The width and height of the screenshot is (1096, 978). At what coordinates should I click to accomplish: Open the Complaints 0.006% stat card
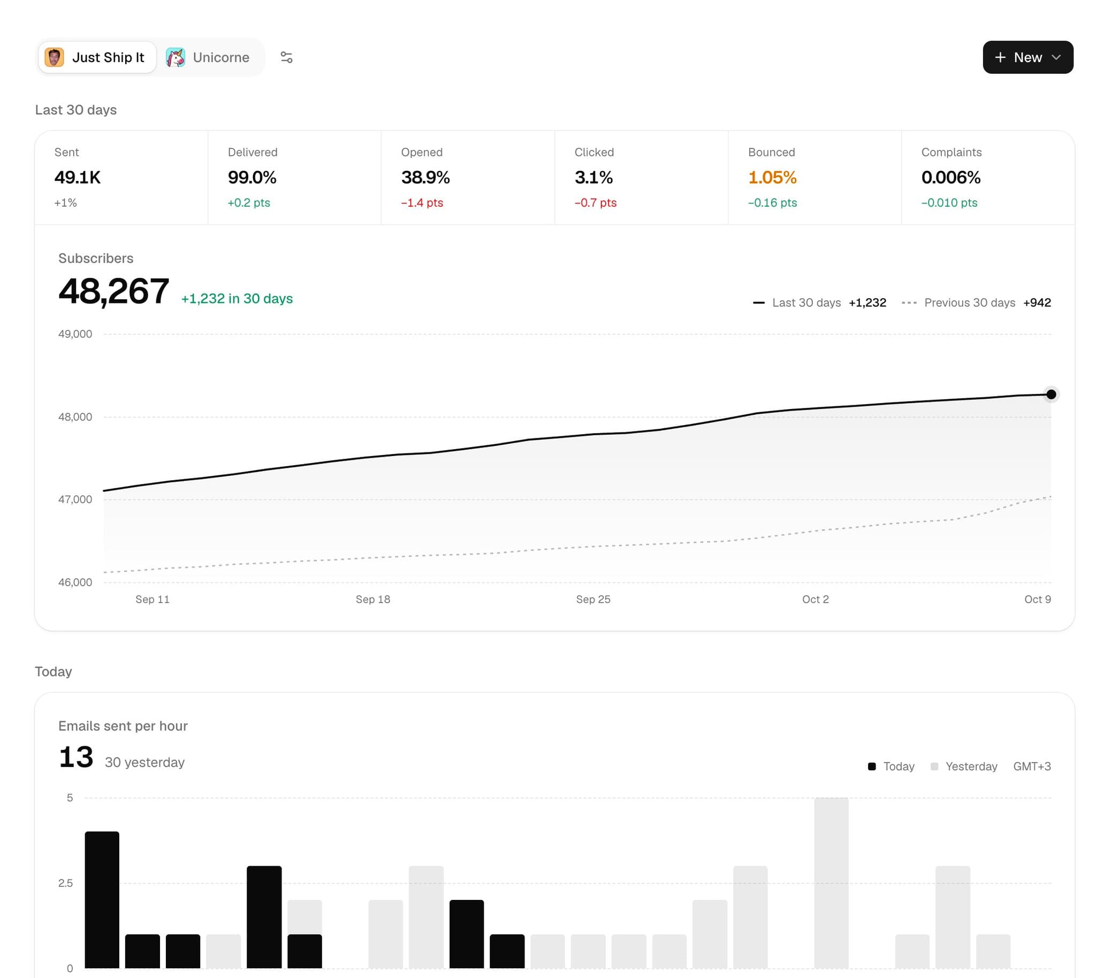pyautogui.click(x=988, y=177)
